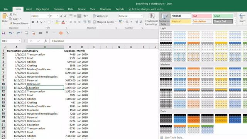Open the font size 11 dropdown
247x139 pixels.
[58, 16]
